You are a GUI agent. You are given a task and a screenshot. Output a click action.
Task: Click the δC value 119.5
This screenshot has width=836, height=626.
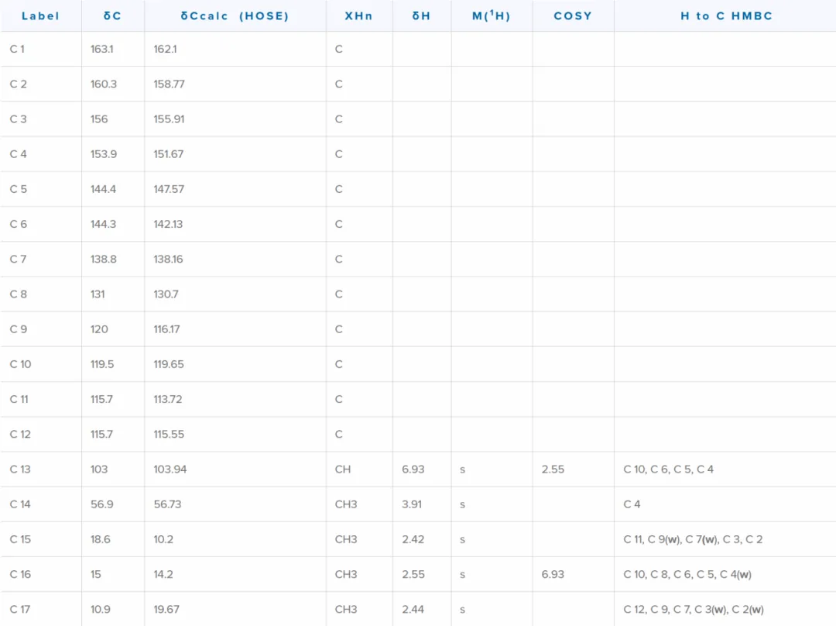(102, 364)
